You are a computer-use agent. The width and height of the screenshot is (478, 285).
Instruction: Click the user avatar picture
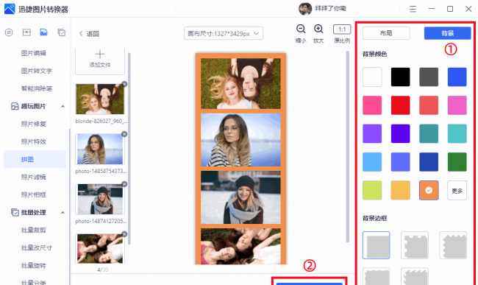pos(305,9)
